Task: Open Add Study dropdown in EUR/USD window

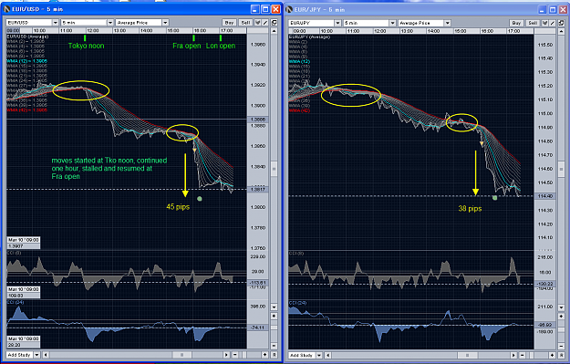Action: click(x=24, y=355)
